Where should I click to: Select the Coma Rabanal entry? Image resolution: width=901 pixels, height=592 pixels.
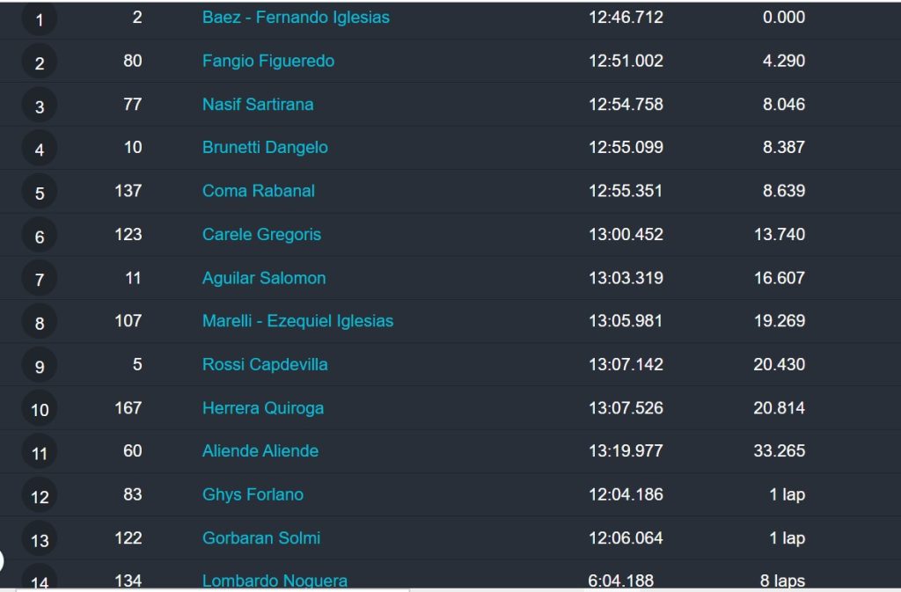click(258, 191)
